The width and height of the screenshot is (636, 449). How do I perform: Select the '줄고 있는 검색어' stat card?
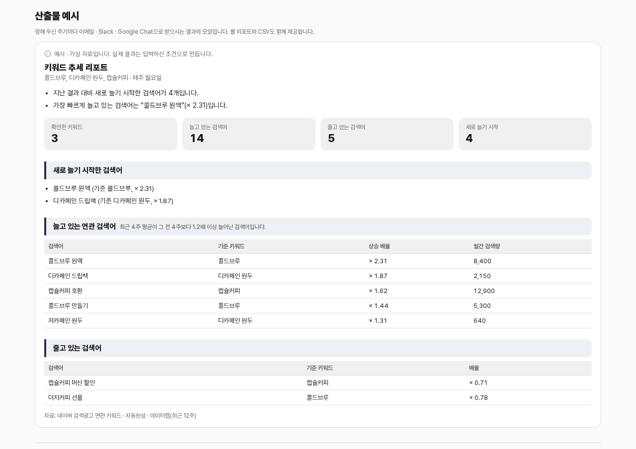click(x=387, y=134)
